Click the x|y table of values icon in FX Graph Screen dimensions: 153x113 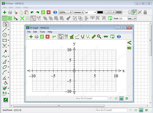[66, 37]
